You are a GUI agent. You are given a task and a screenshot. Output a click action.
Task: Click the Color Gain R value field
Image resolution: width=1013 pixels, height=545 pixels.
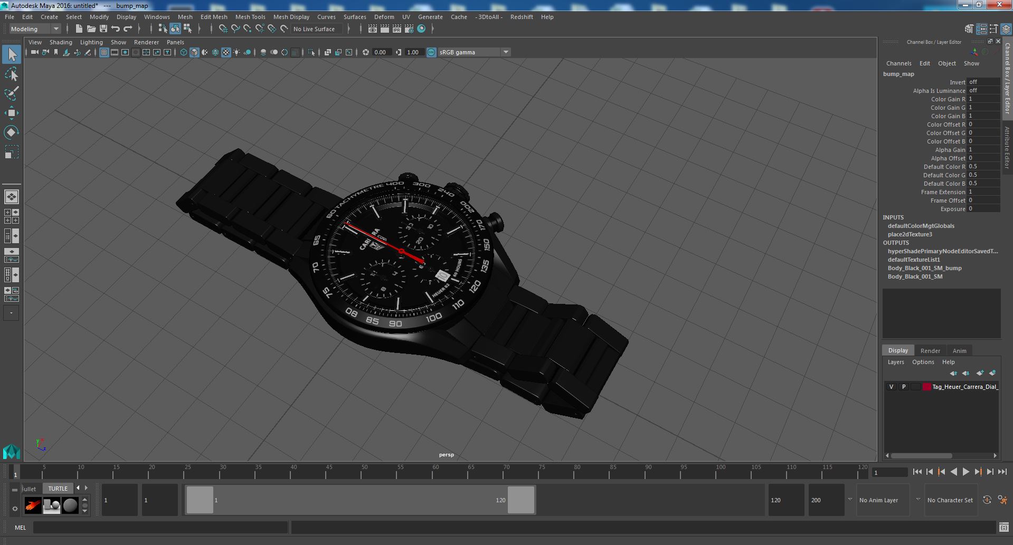[983, 99]
